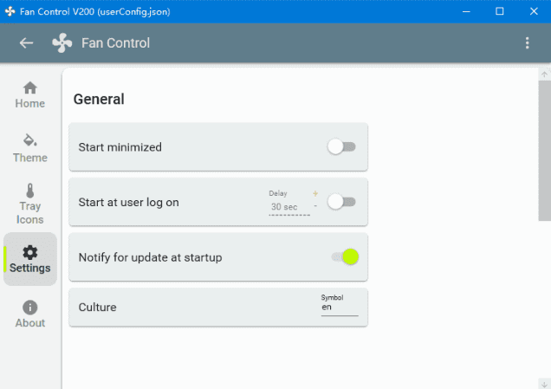Click the Culture Symbol input field
551x389 pixels.
[x=339, y=308]
